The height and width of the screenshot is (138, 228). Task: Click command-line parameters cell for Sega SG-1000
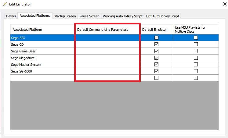(x=108, y=71)
